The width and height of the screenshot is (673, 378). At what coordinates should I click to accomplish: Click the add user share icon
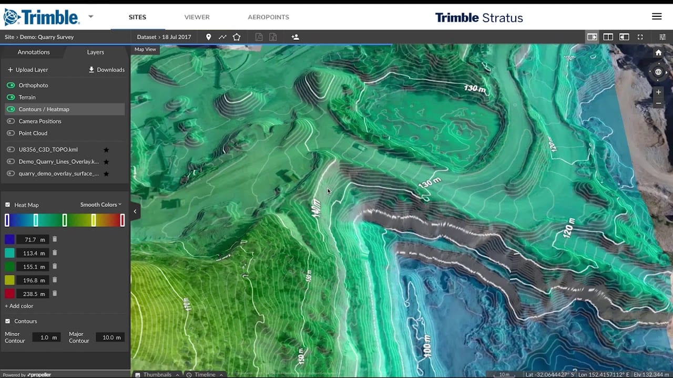(x=295, y=37)
